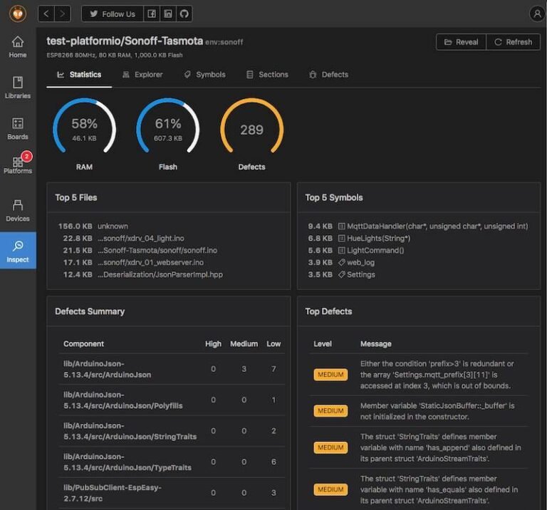Click the Refresh button
The image size is (547, 510).
(x=514, y=42)
